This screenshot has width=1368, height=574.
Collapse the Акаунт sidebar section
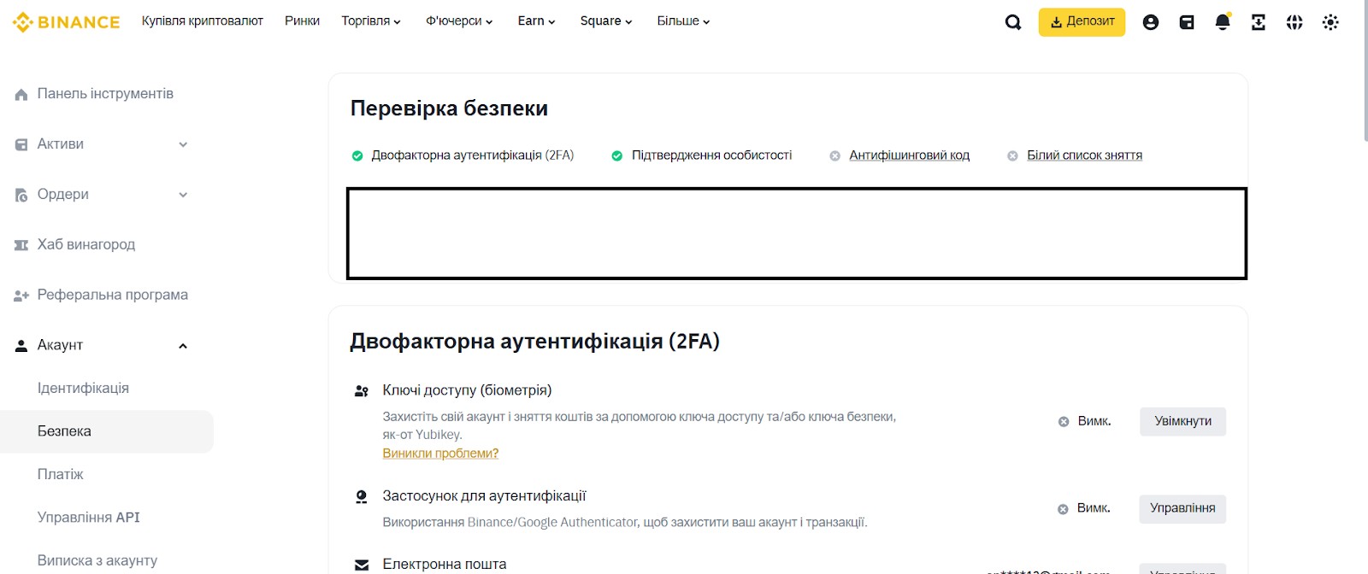(183, 345)
